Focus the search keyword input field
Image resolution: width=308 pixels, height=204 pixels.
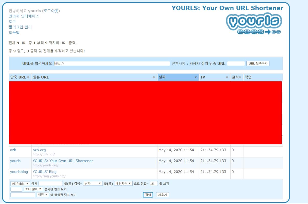tap(51, 184)
